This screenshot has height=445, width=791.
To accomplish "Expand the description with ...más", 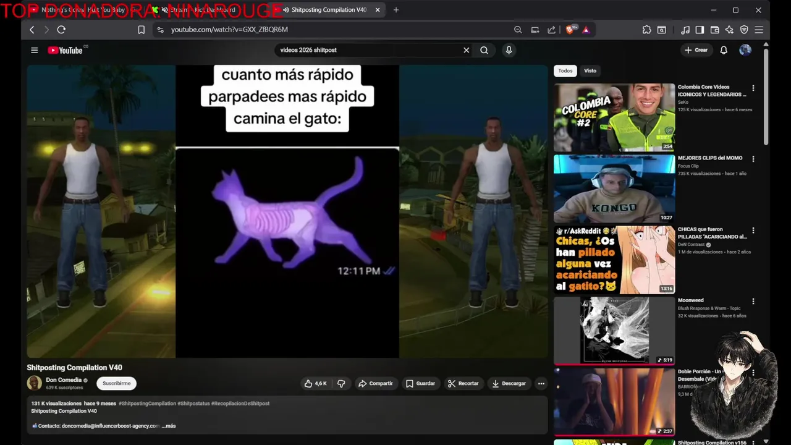I will pyautogui.click(x=169, y=426).
